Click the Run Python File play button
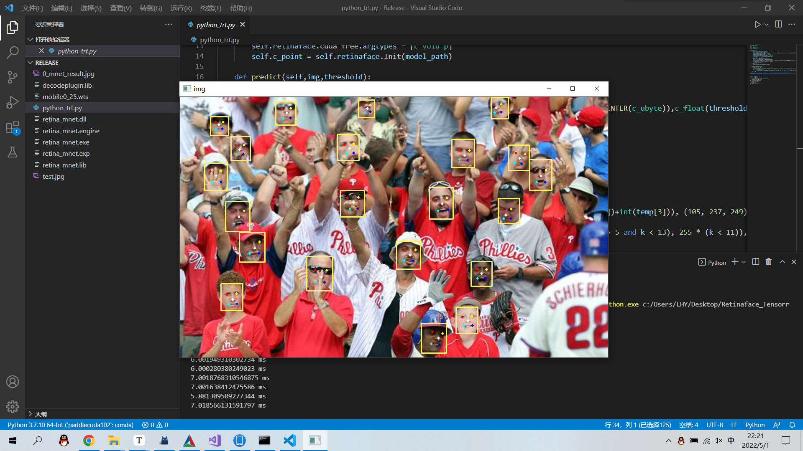 tap(757, 25)
